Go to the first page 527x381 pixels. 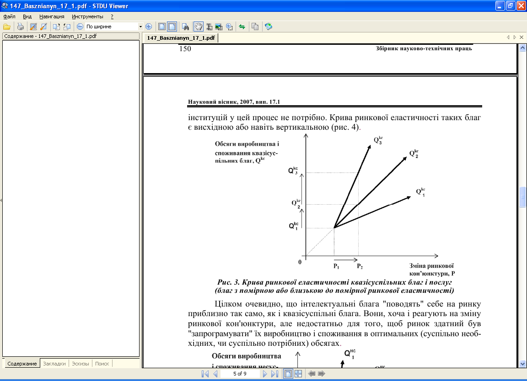pos(205,374)
